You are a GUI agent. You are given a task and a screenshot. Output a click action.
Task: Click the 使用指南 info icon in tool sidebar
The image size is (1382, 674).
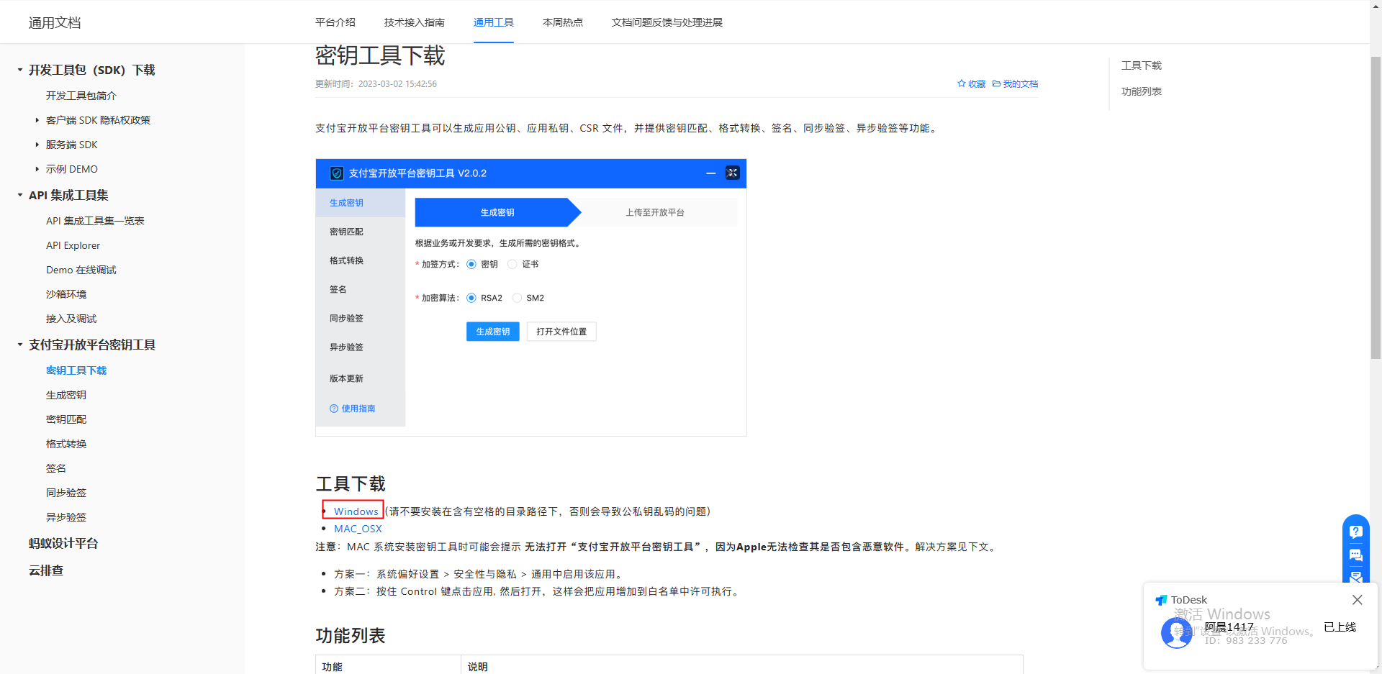333,408
